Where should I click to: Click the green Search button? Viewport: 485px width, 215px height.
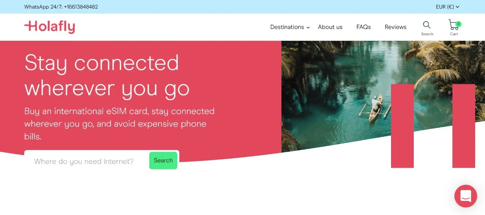(163, 161)
